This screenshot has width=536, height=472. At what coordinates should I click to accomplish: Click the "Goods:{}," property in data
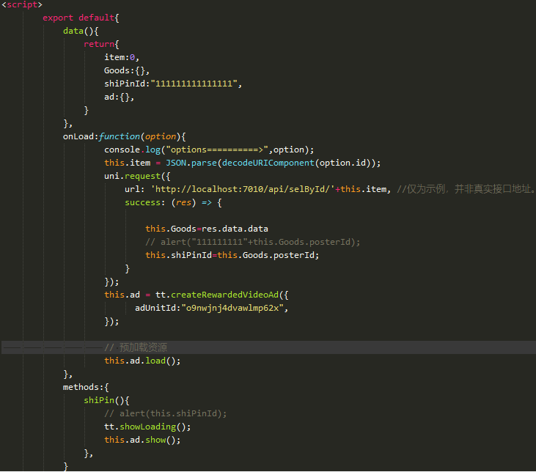pyautogui.click(x=127, y=71)
